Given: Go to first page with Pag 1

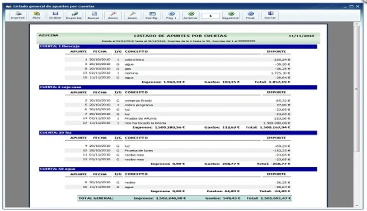Looking at the screenshot, I should (x=171, y=15).
